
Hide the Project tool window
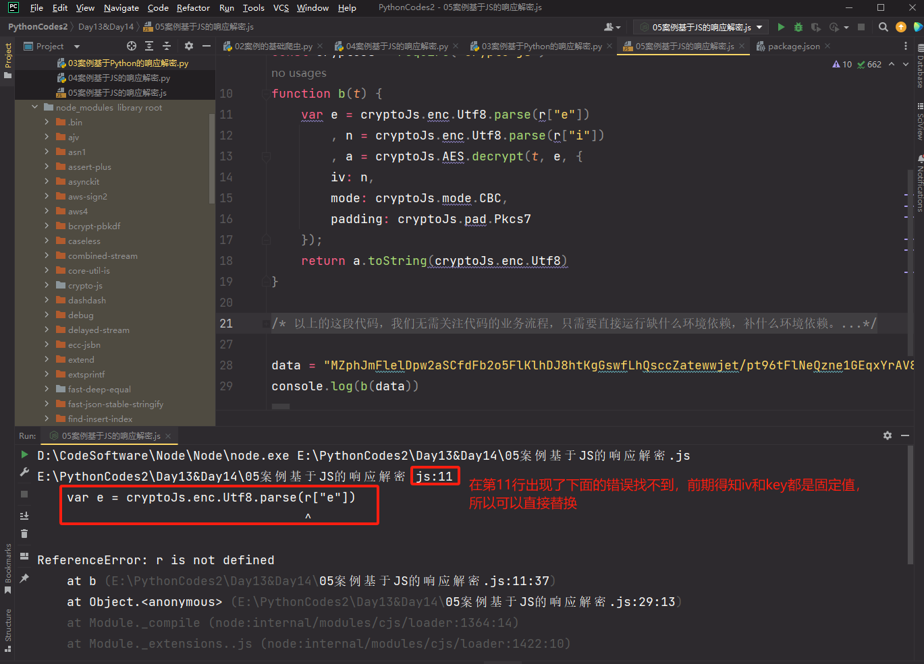coord(207,46)
